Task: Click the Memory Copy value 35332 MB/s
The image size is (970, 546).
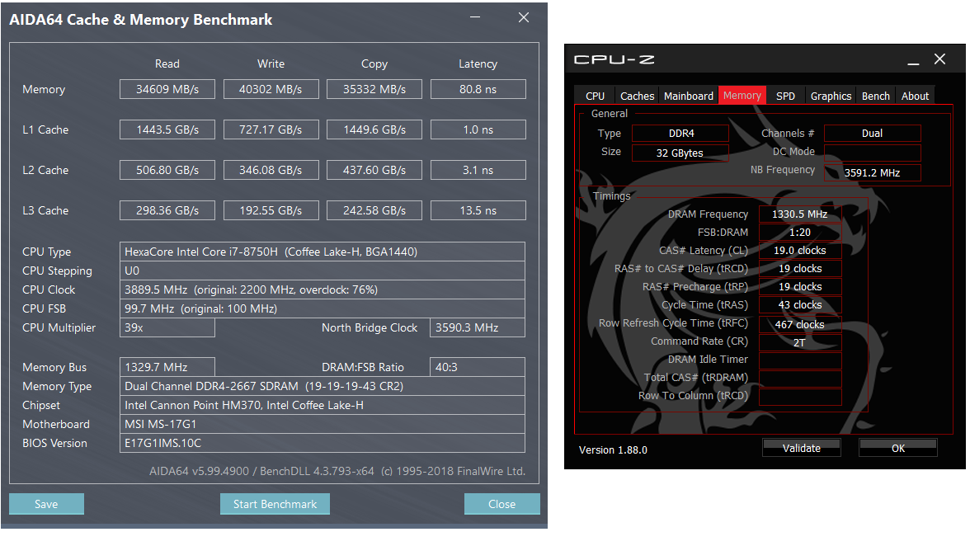Action: click(374, 89)
